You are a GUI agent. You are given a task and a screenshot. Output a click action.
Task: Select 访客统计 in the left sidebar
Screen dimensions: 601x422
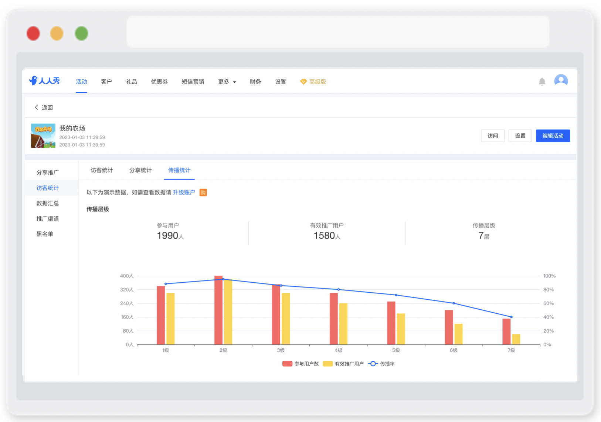[48, 188]
